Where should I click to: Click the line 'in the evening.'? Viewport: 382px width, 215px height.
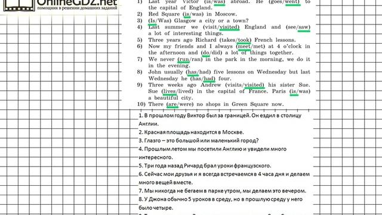[x=169, y=66]
